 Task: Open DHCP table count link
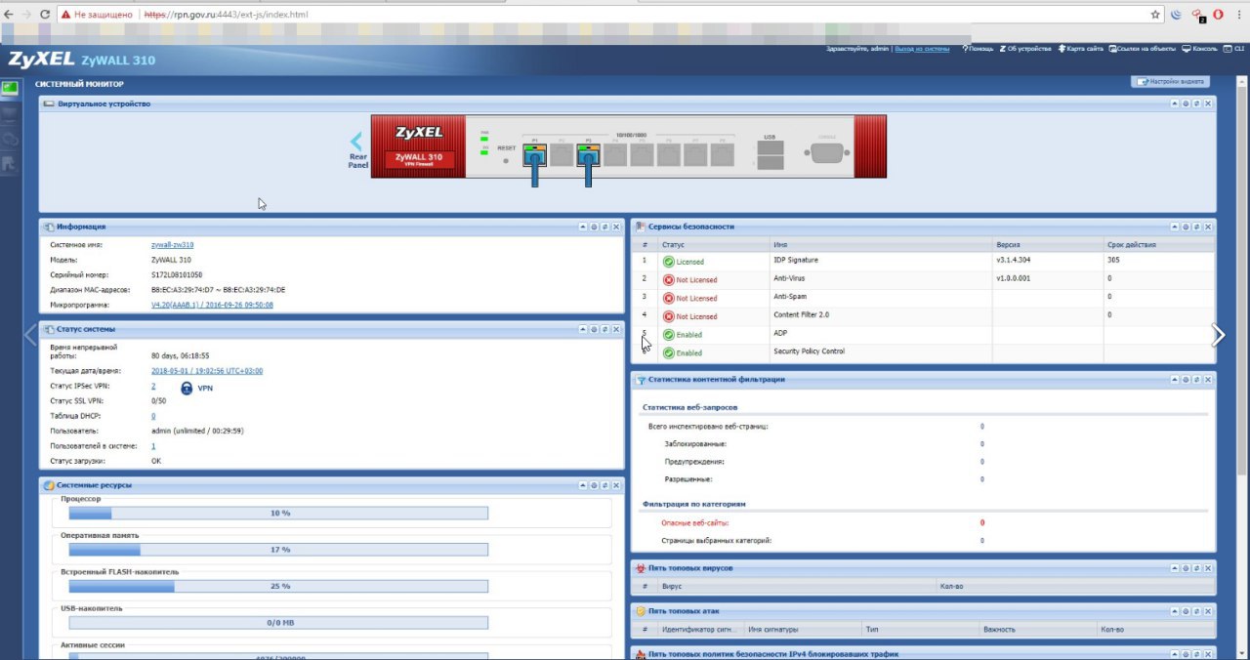pos(153,416)
